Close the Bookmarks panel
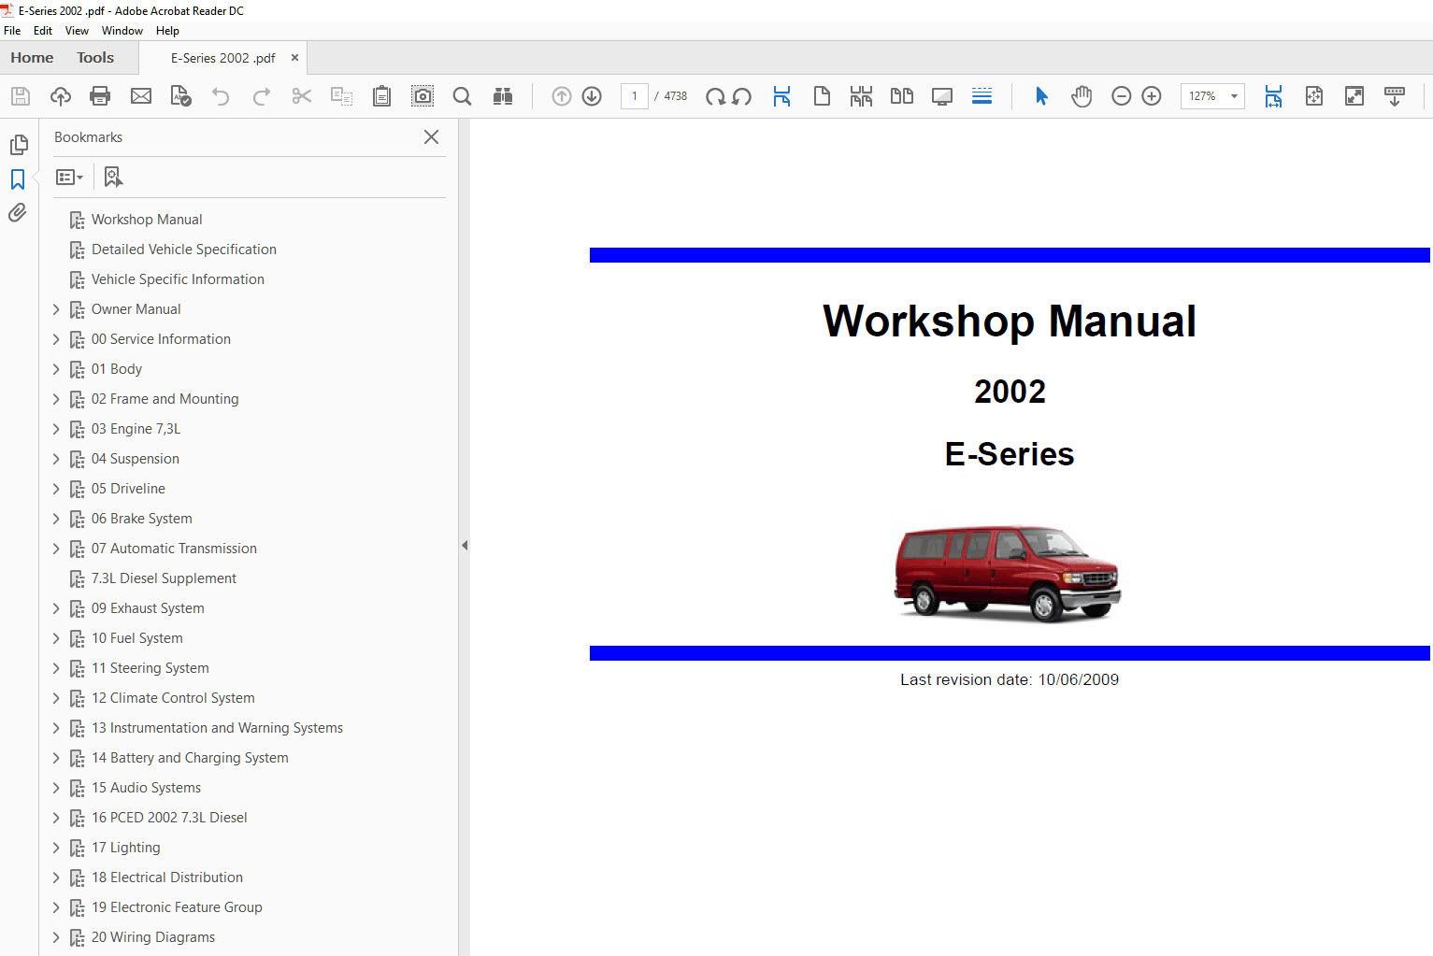Viewport: 1433px width, 956px height. (431, 137)
